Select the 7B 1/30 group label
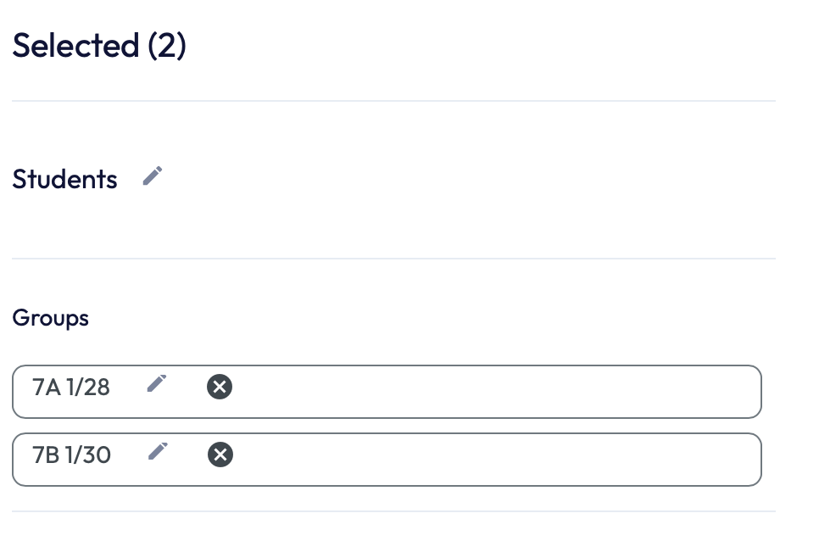This screenshot has width=819, height=541. coord(71,455)
